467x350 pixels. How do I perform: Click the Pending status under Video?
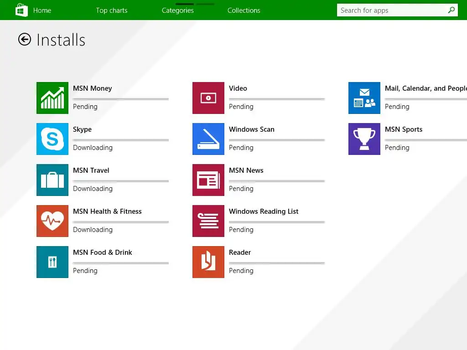241,107
